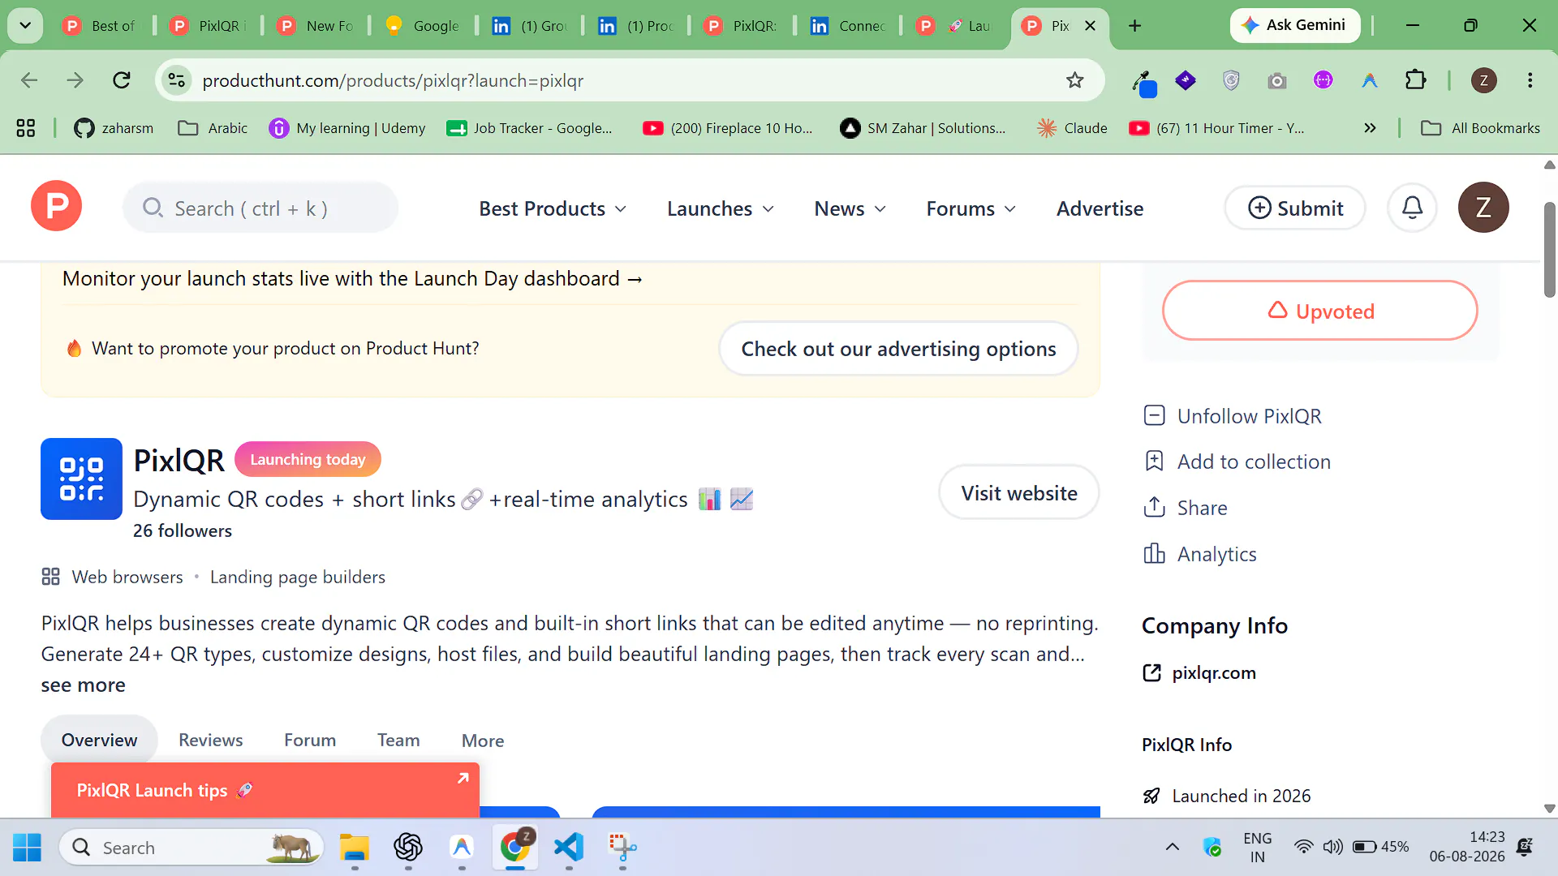Switch to the Reviews tab
The width and height of the screenshot is (1558, 876).
(x=210, y=740)
